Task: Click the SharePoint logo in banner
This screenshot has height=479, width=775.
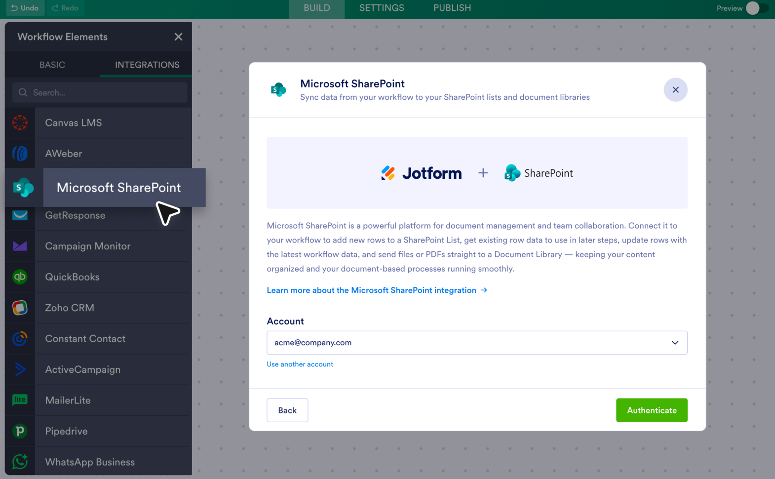Action: tap(539, 173)
